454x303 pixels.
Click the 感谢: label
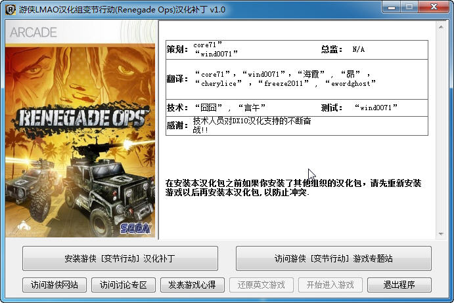(177, 125)
